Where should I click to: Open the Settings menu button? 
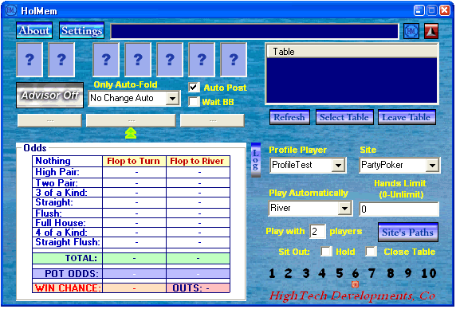(82, 30)
